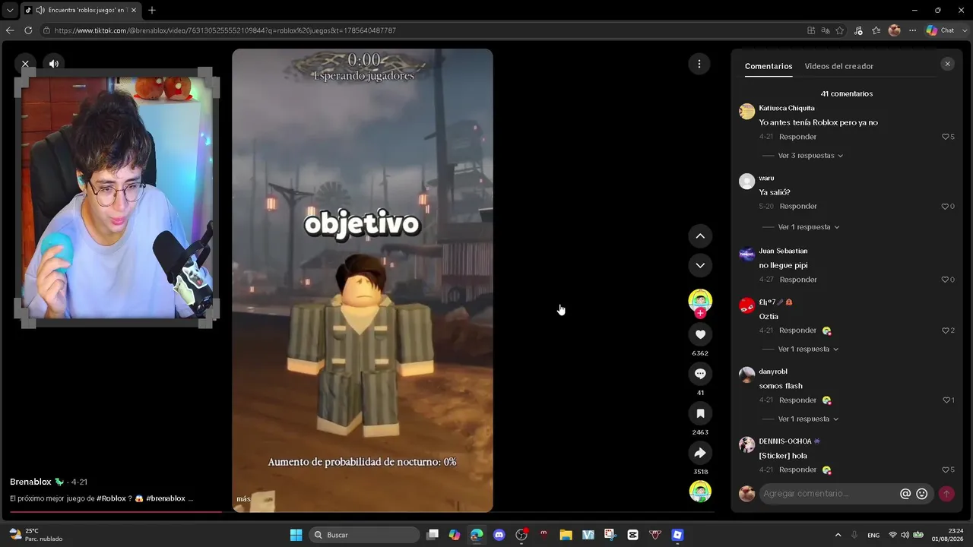Screen dimensions: 973x547
Task: Open the Windows Start menu
Action: tap(296, 535)
